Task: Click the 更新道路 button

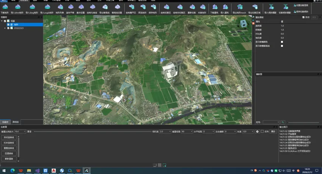Action: [9, 159]
